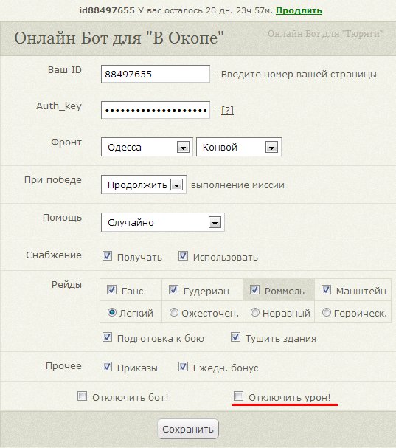The image size is (396, 448).
Task: Click the Ваш ID input field
Action: click(156, 74)
